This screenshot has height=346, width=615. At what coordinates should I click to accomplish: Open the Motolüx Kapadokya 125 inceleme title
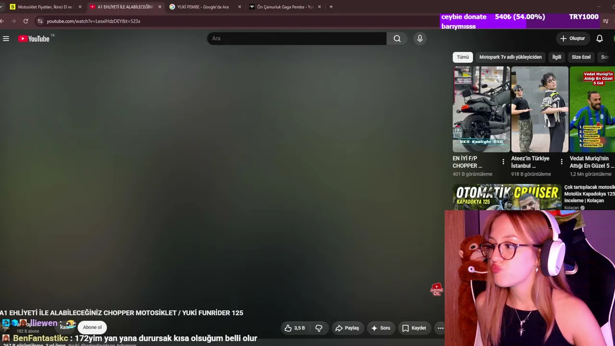point(590,194)
